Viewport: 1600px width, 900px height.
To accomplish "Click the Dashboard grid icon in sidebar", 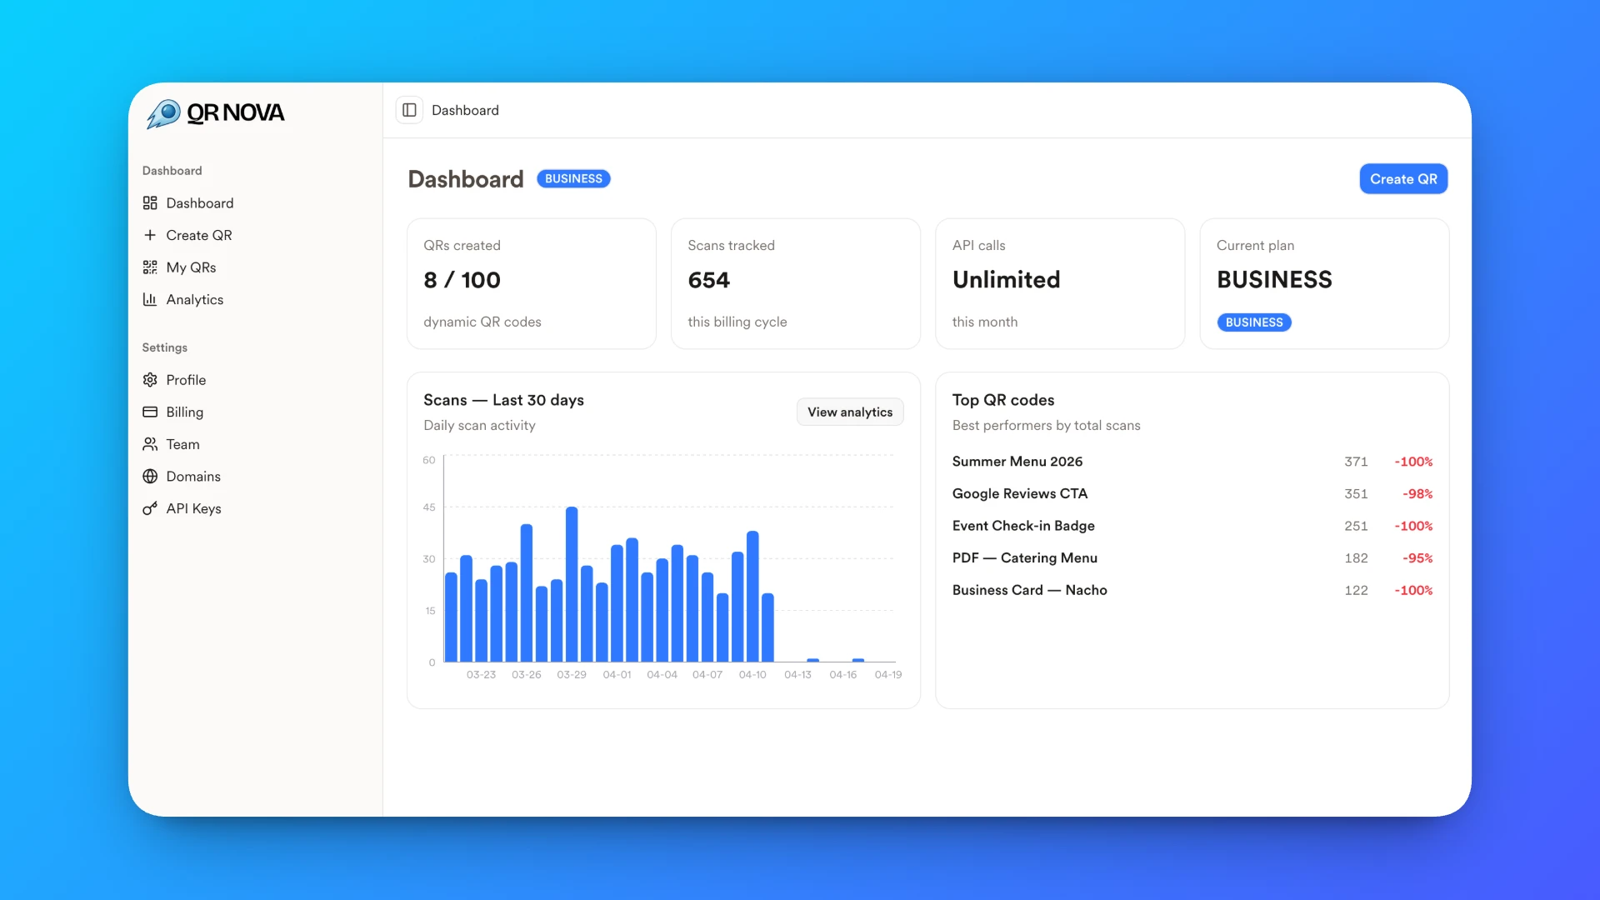I will 150,203.
